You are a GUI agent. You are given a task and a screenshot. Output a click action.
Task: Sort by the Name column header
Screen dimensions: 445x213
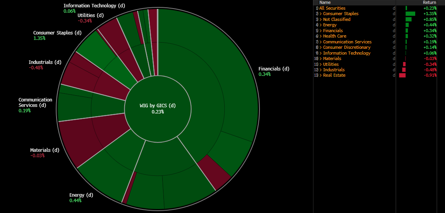click(x=325, y=2)
